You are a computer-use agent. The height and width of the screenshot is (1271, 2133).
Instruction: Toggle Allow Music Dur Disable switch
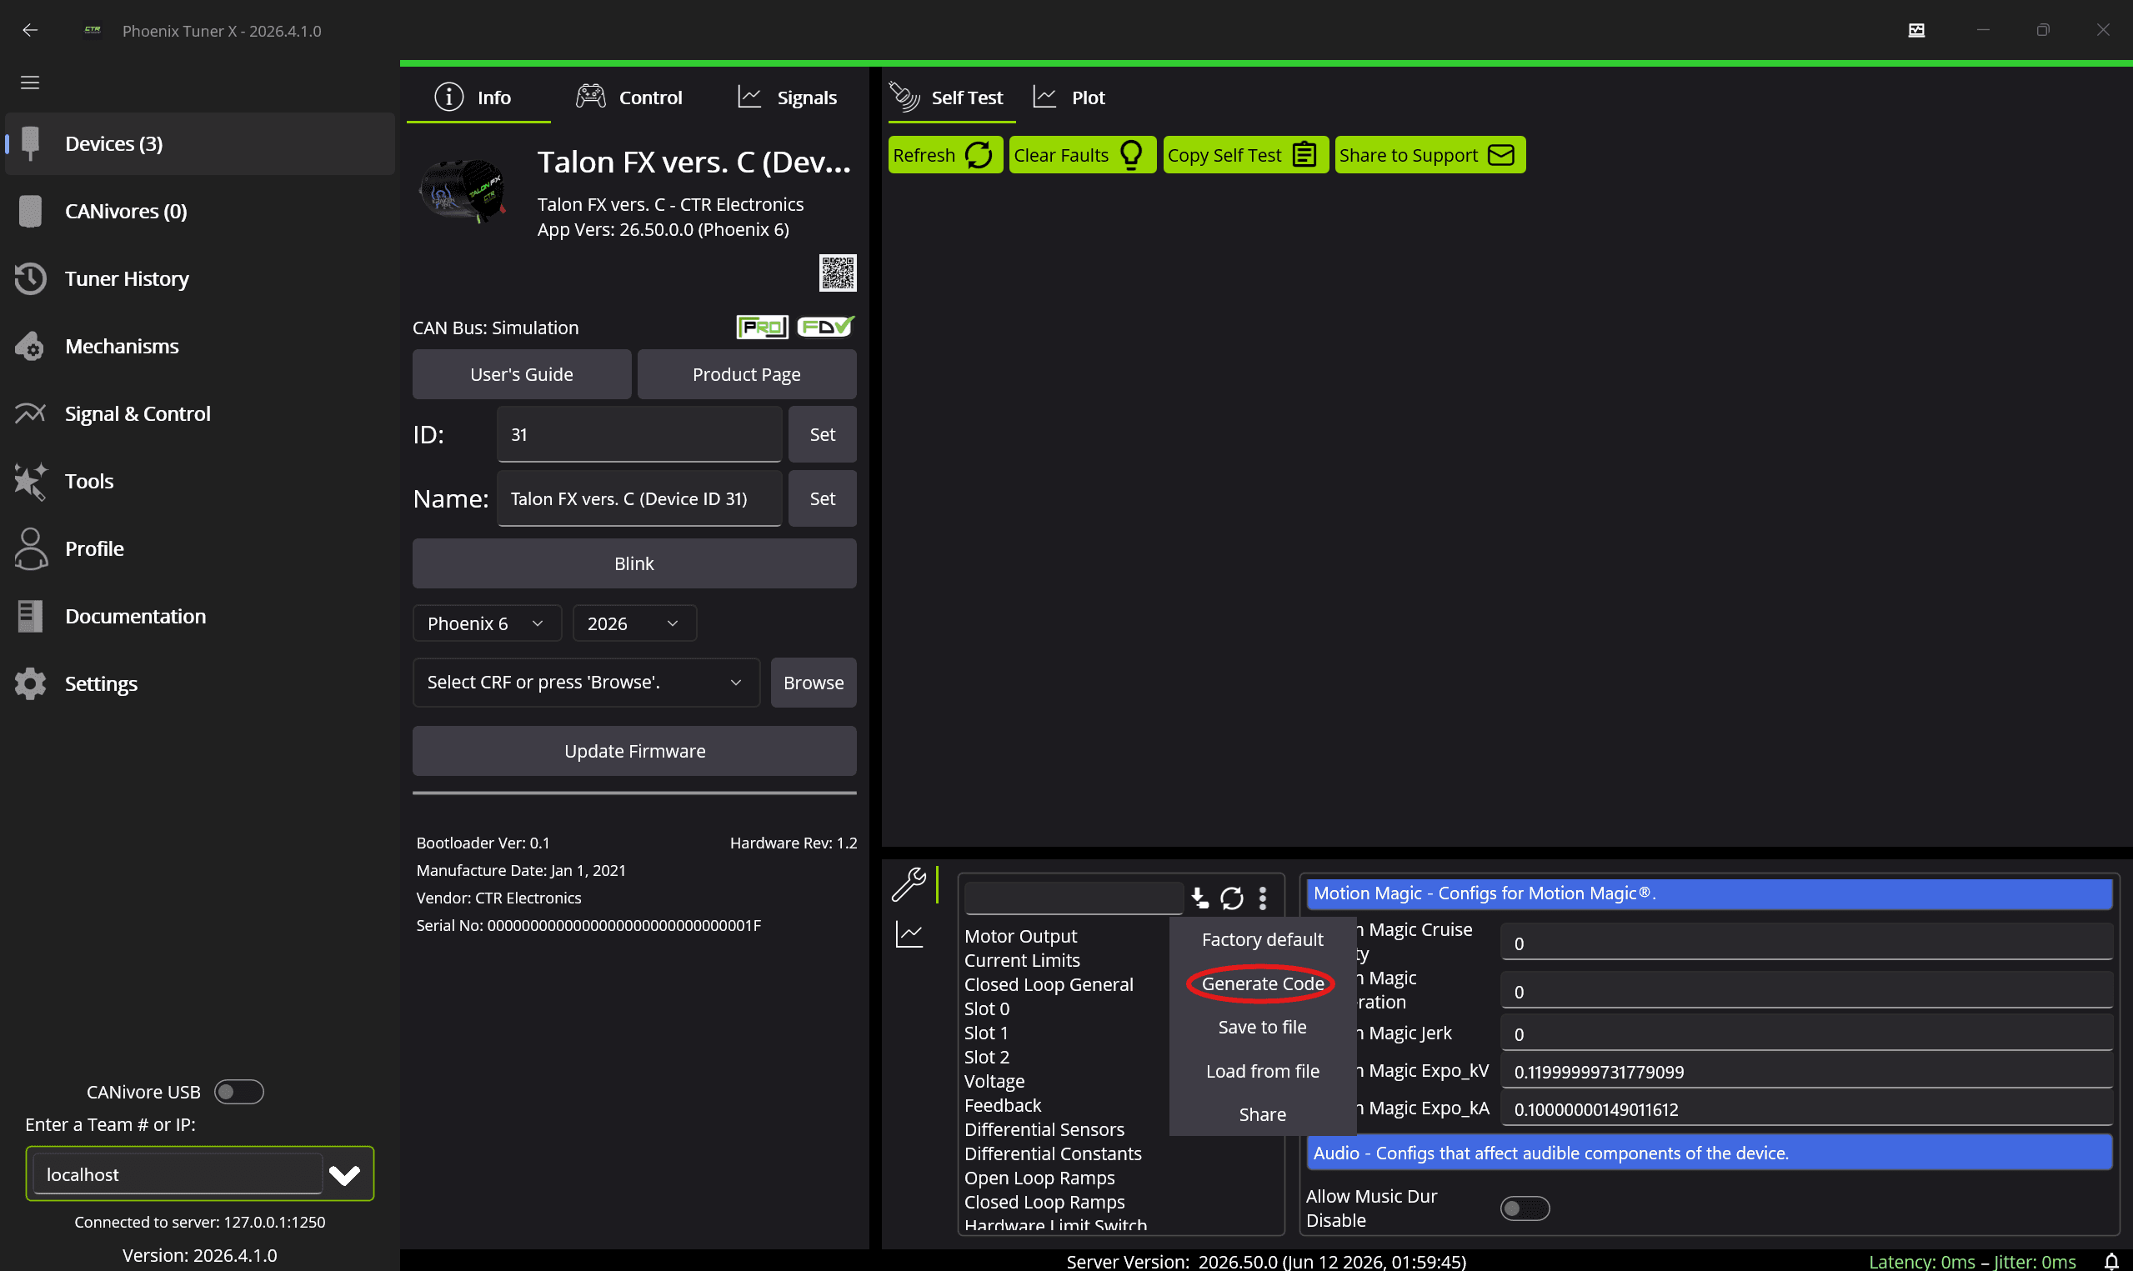click(x=1525, y=1208)
